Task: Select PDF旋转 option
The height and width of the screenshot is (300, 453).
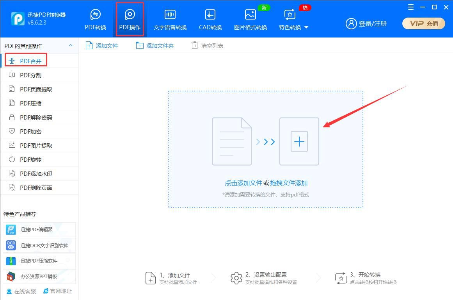Action: pos(39,159)
